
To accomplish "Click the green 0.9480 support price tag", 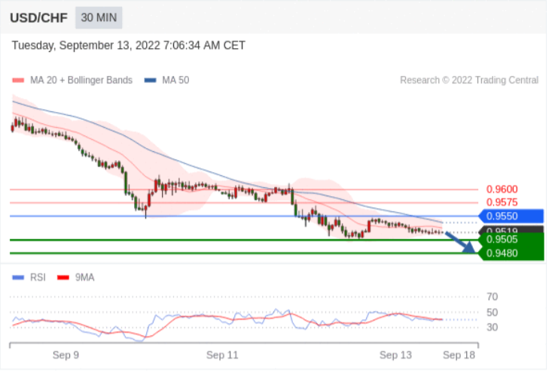I will [511, 253].
